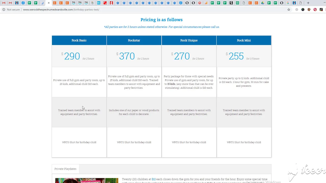Click the Not secure site info icon
This screenshot has height=183, width=326.
click(4, 10)
